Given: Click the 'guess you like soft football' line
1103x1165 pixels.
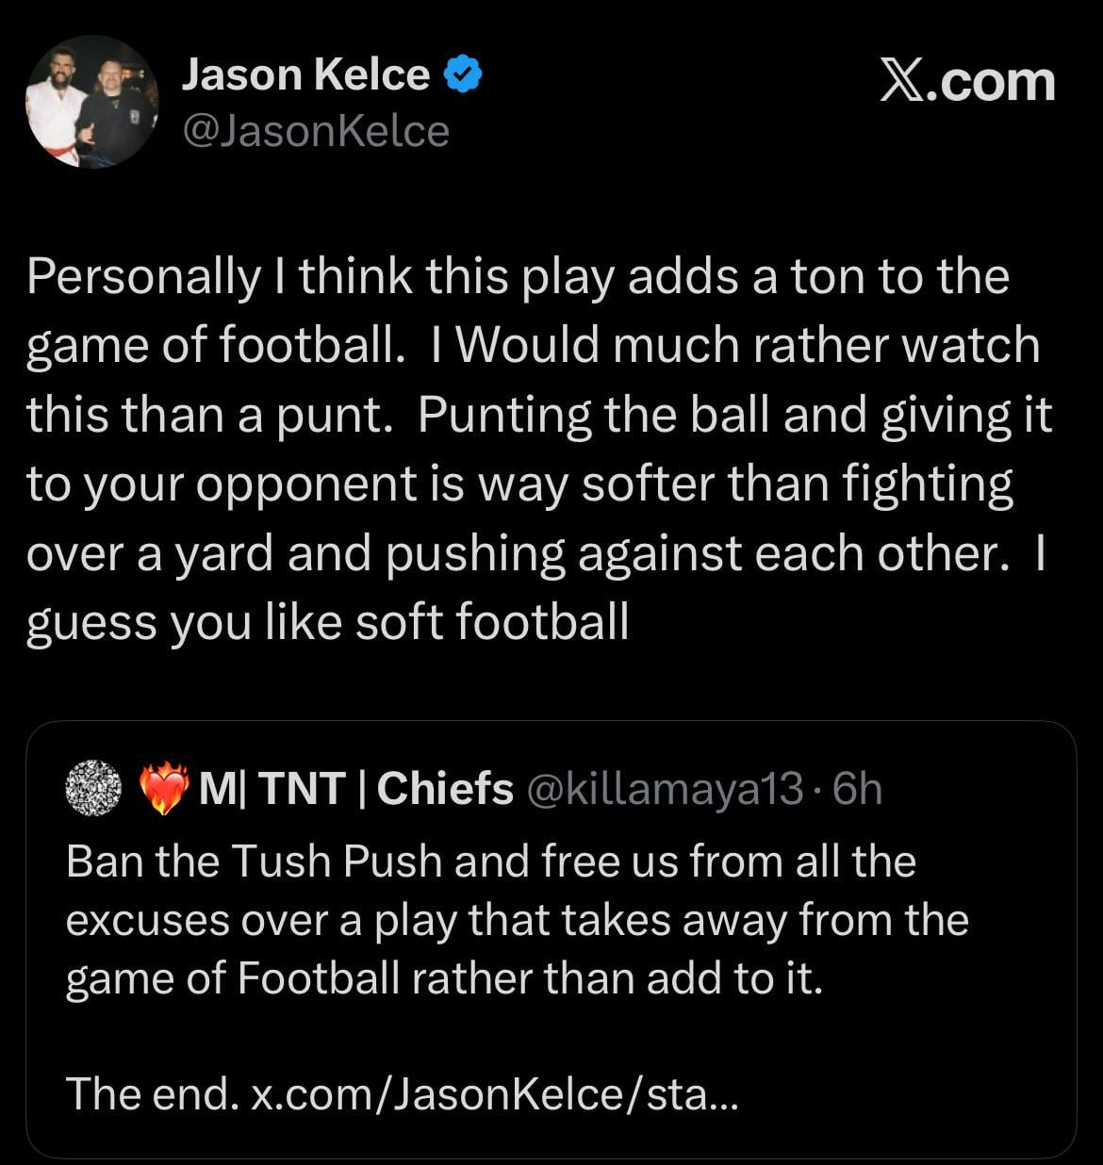Looking at the screenshot, I should point(327,622).
